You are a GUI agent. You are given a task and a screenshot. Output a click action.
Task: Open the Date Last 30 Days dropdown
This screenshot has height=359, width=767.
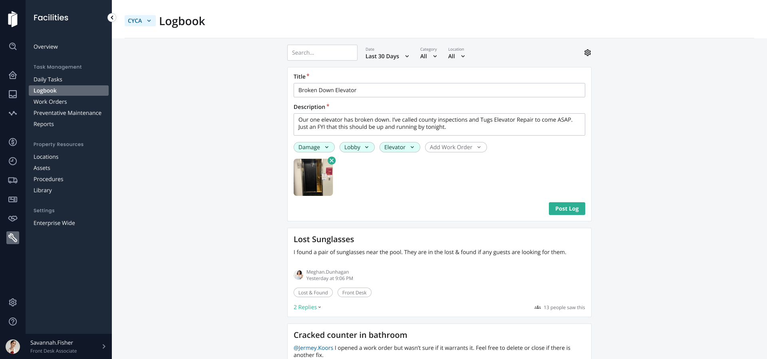pyautogui.click(x=387, y=56)
